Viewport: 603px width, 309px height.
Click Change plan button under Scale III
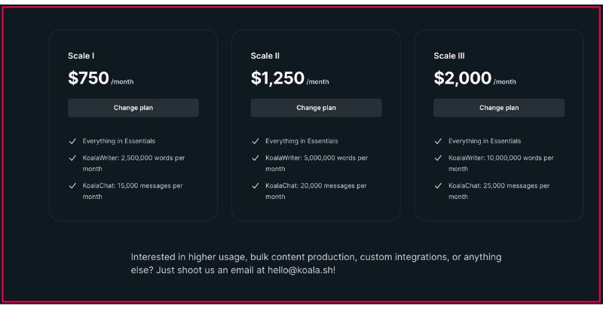click(x=499, y=108)
